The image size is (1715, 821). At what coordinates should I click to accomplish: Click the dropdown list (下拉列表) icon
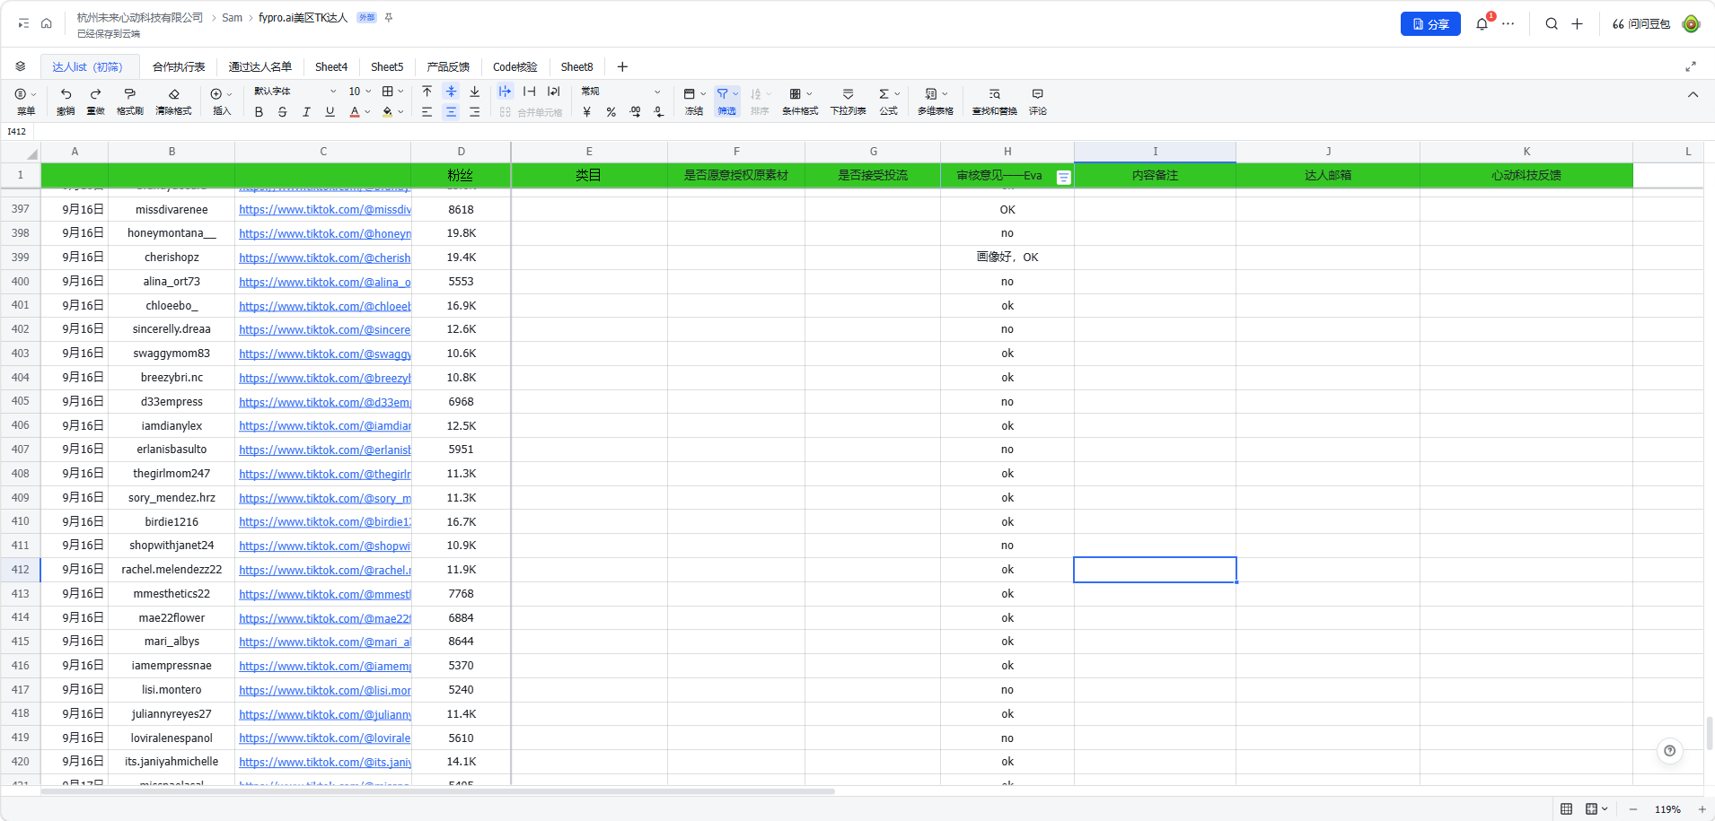[x=848, y=93]
